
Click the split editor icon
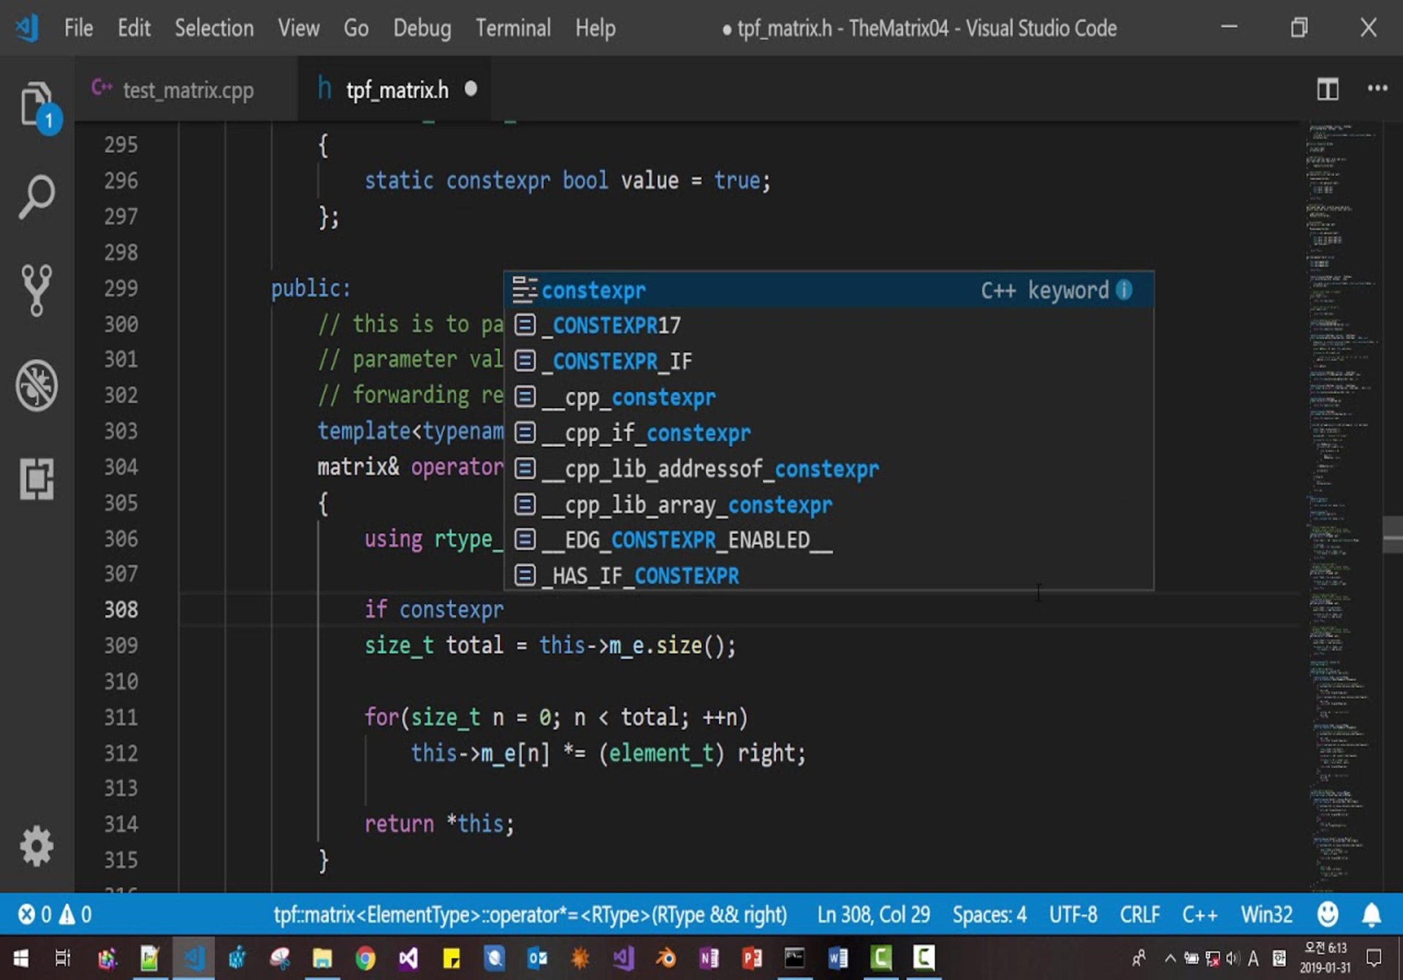pyautogui.click(x=1327, y=89)
